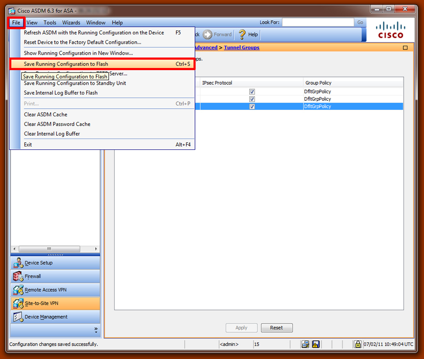Select Exit from the File menu

click(x=102, y=145)
